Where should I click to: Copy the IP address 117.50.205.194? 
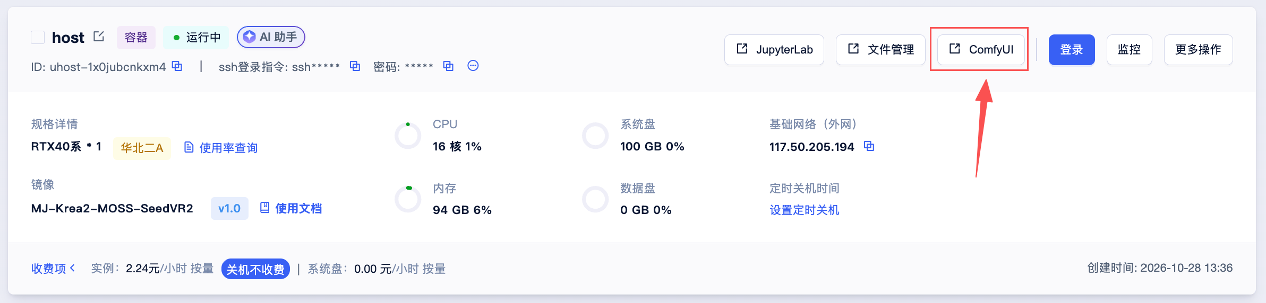869,146
